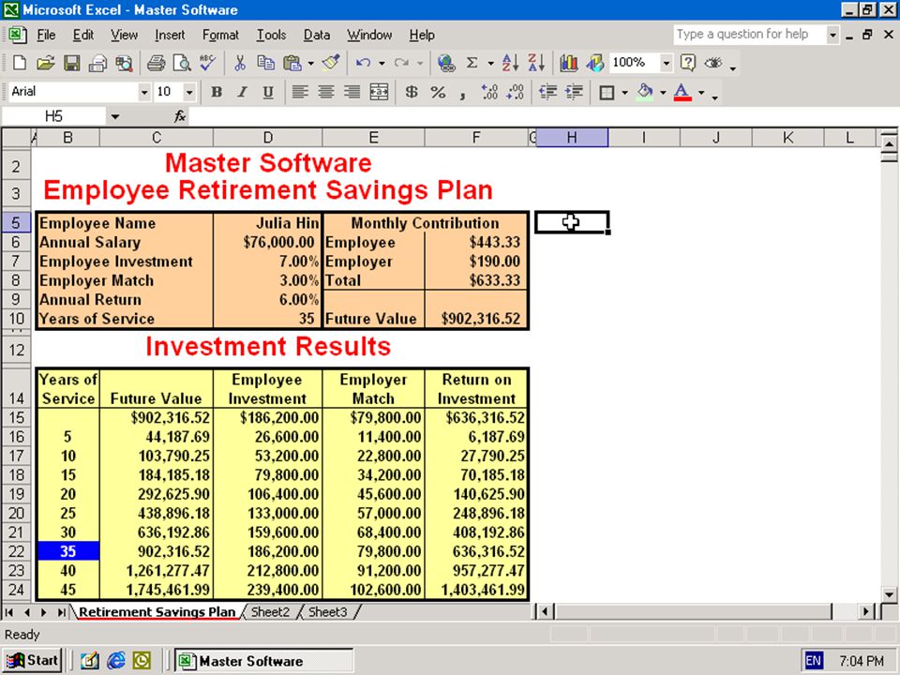
Task: Open the Font Size dropdown showing 10
Action: click(188, 92)
